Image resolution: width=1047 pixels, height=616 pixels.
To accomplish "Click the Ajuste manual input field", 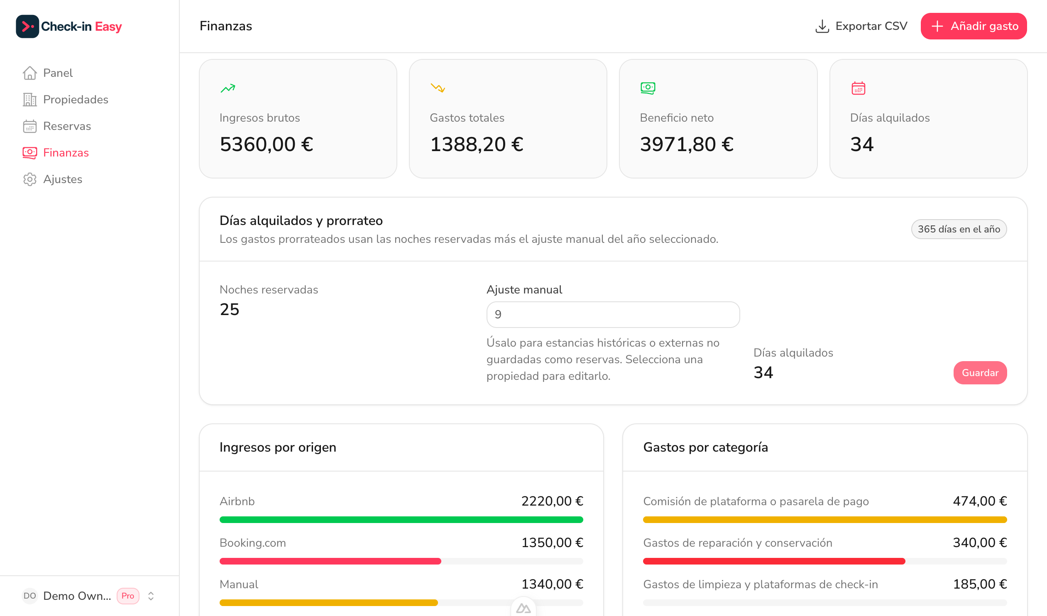I will click(x=613, y=315).
